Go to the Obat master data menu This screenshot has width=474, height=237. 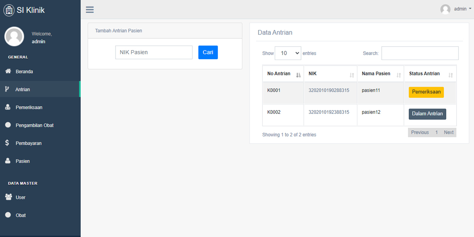tap(21, 215)
